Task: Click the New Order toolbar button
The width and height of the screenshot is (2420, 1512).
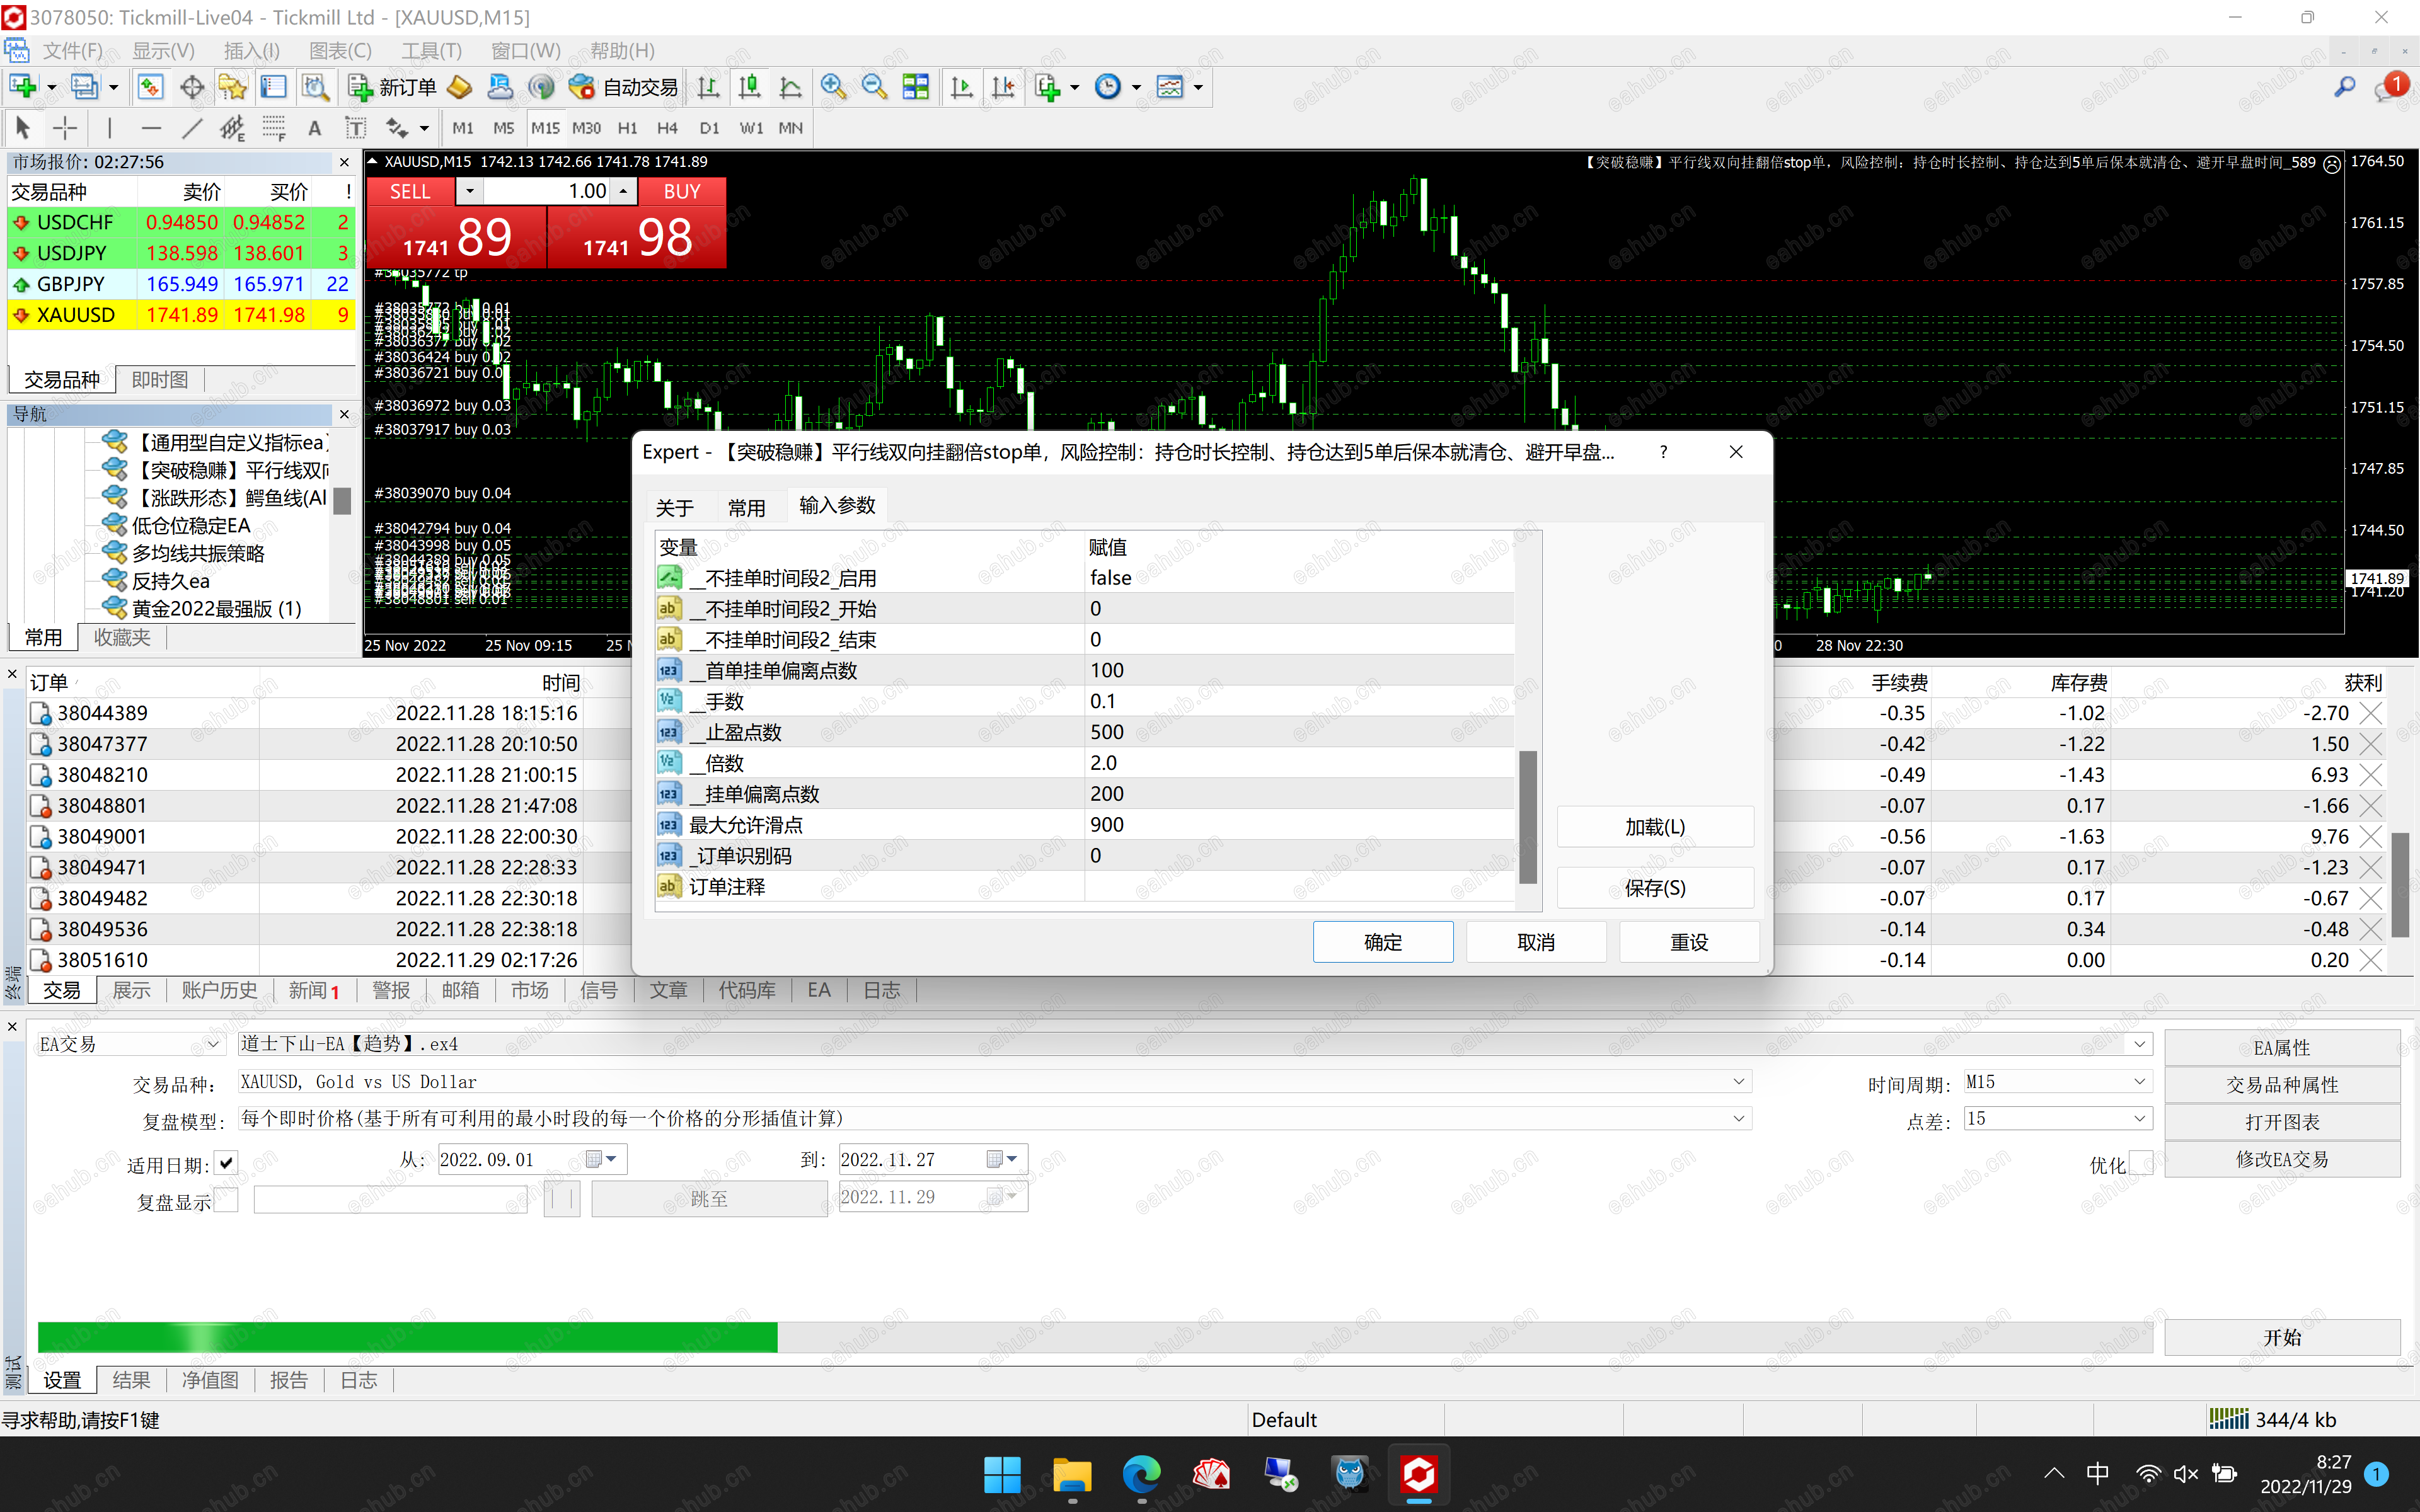Action: coord(392,88)
